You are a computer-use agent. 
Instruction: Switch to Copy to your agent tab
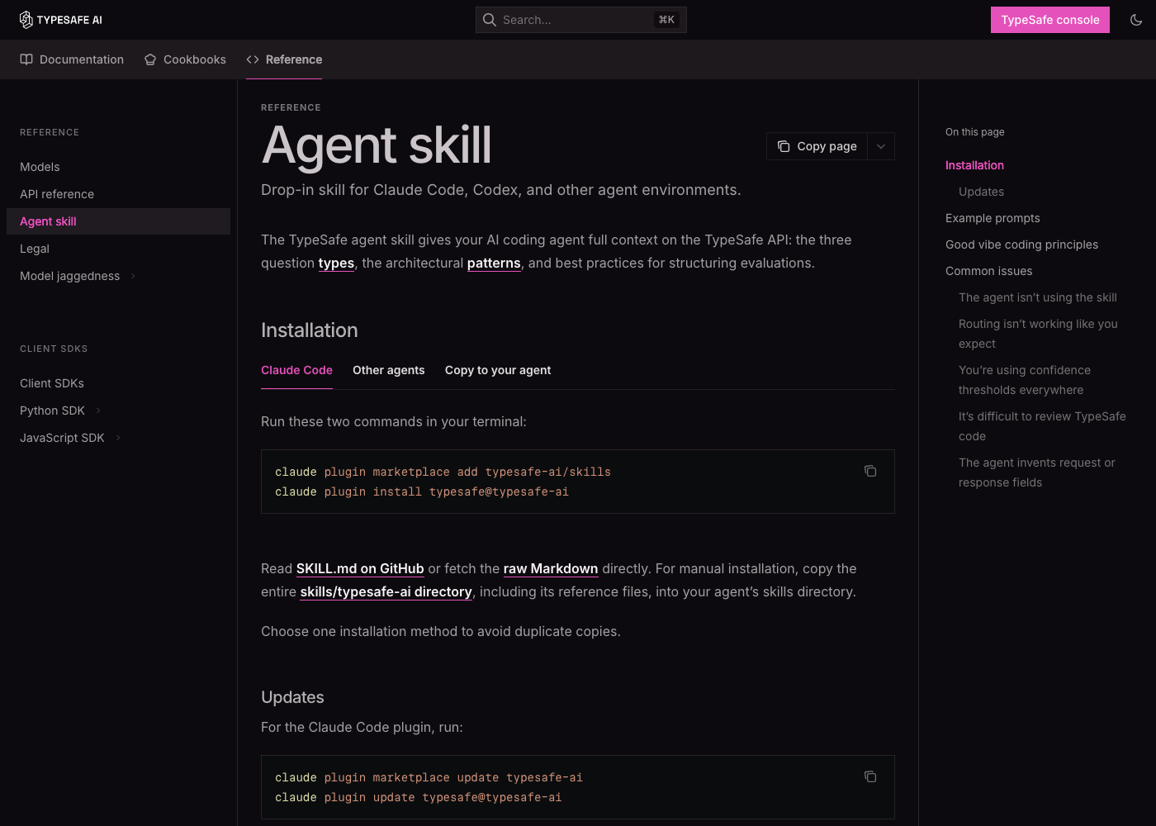498,370
